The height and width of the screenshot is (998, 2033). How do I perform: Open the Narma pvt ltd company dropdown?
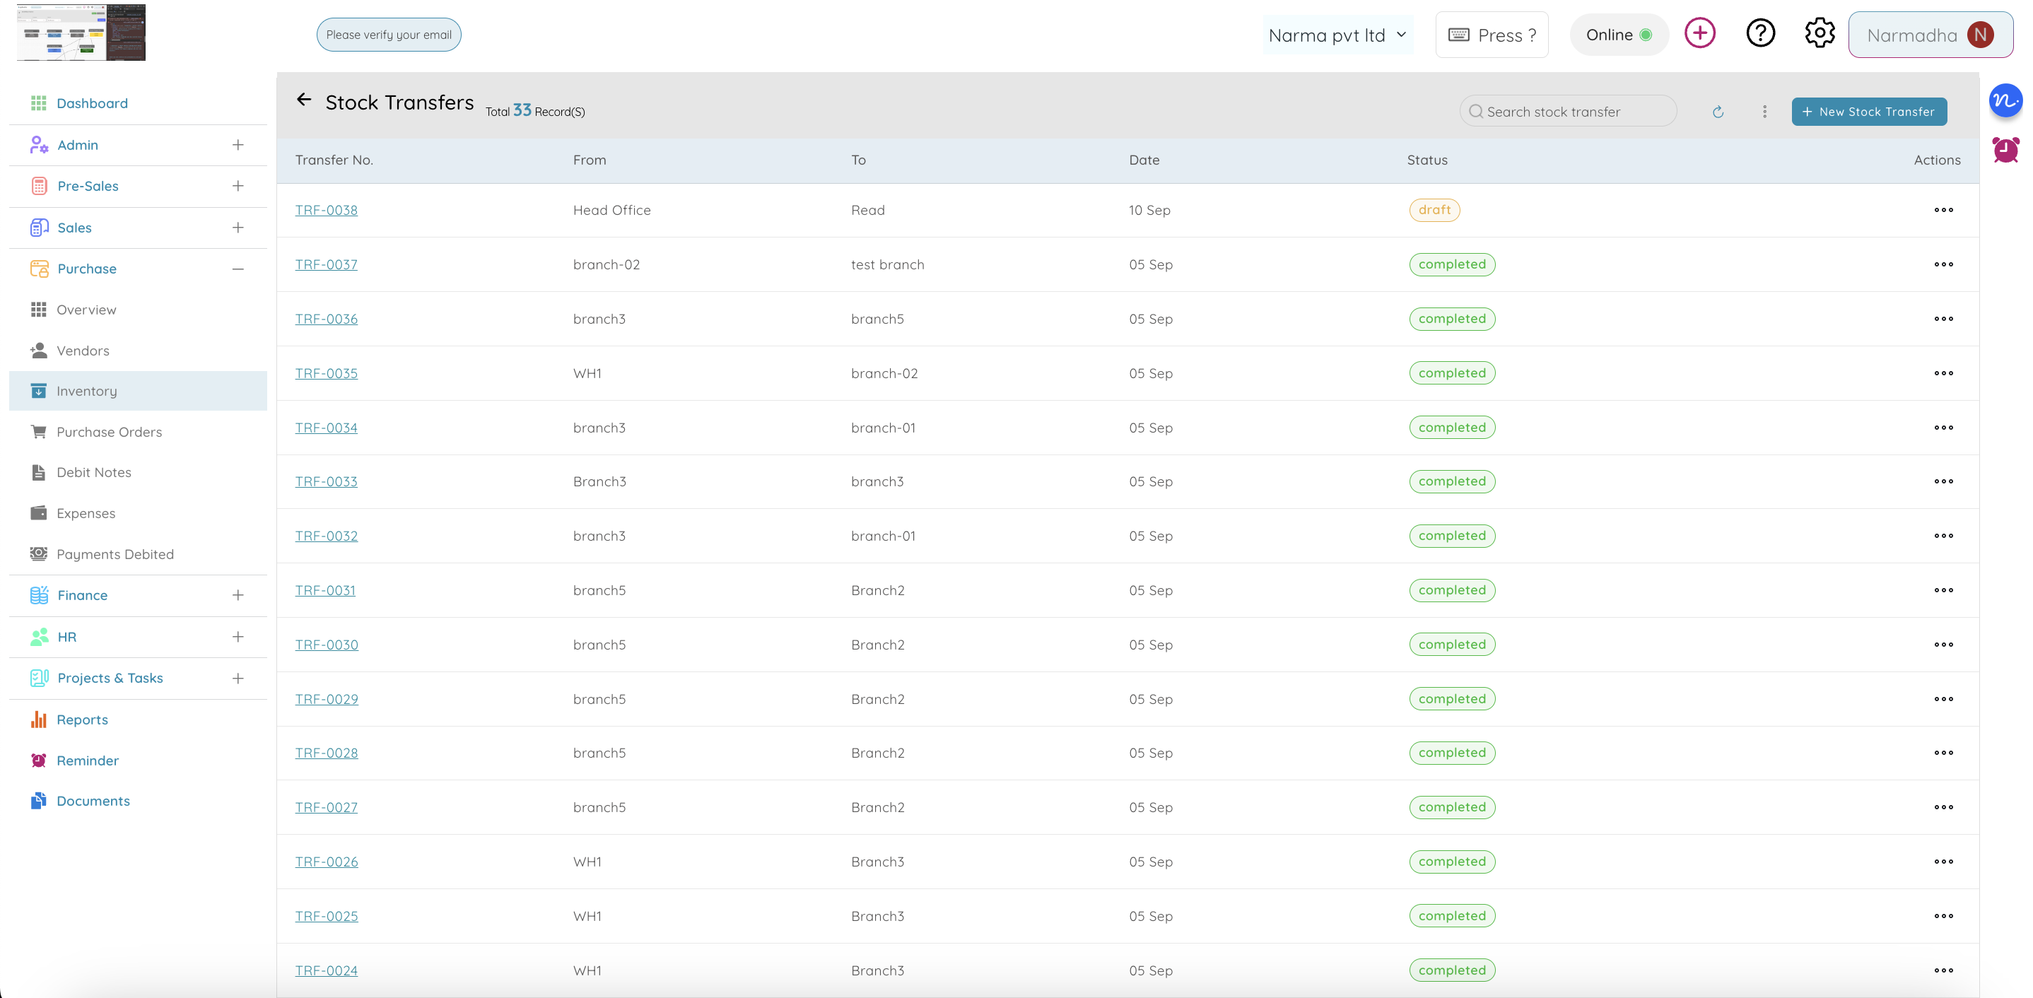coord(1337,35)
